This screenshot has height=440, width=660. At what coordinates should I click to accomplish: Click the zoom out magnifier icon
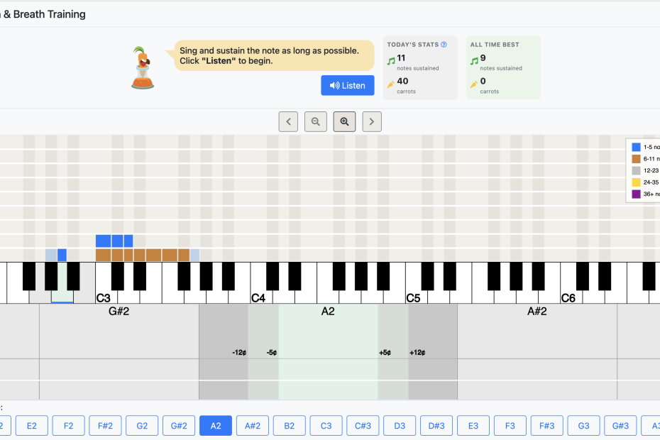(315, 121)
